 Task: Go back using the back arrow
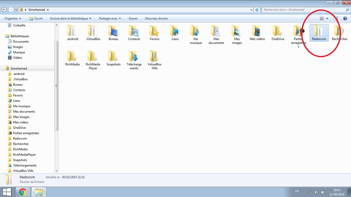click(4, 9)
